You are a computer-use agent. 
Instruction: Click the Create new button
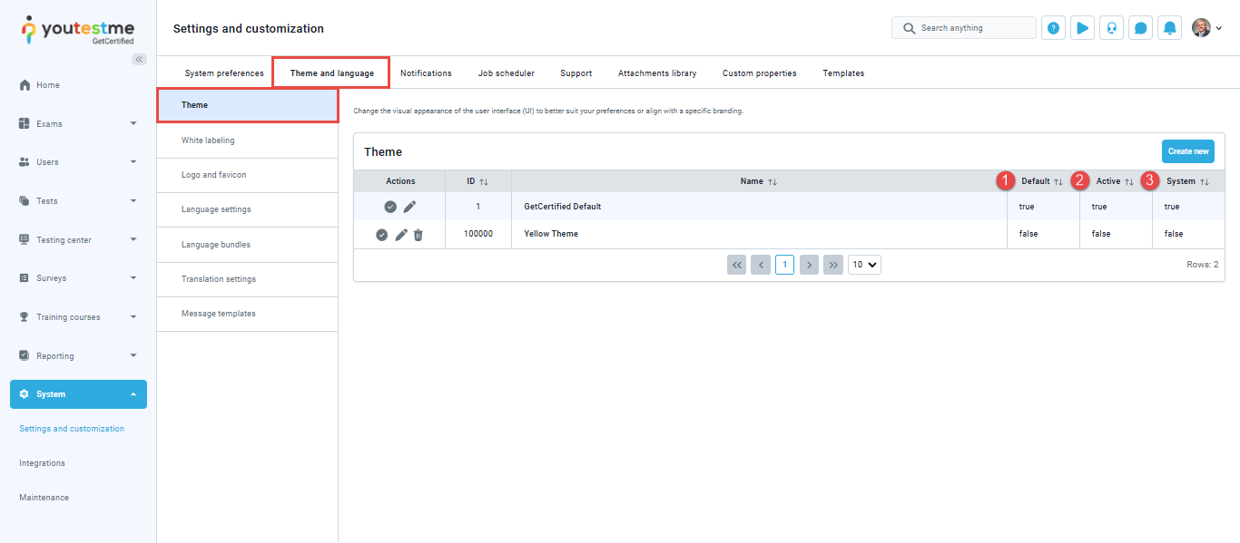[1187, 151]
